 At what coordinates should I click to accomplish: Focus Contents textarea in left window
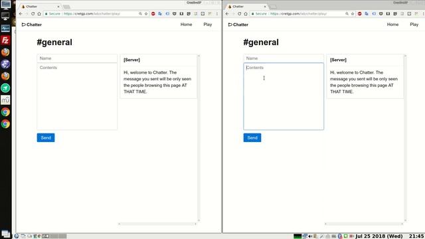click(x=77, y=96)
